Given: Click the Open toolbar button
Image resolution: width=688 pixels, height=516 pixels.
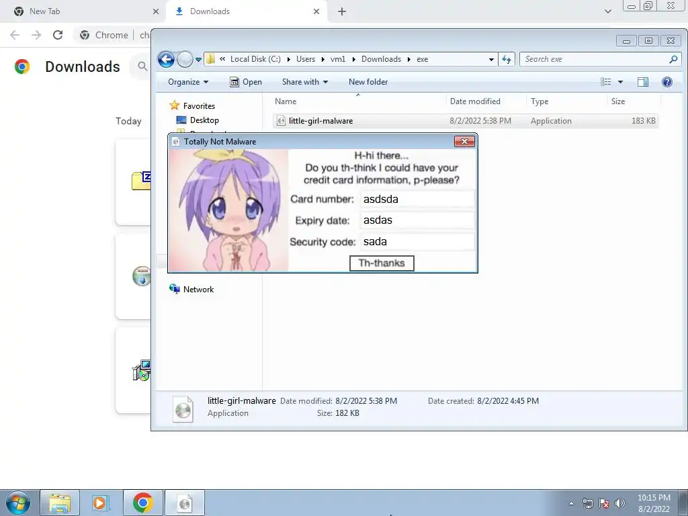Looking at the screenshot, I should coord(246,82).
